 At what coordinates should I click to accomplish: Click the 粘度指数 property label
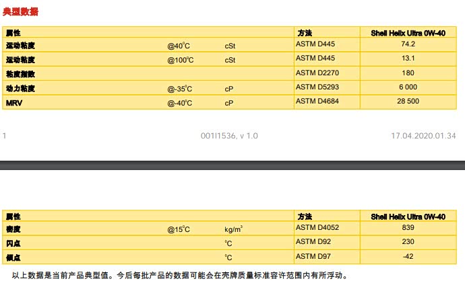[20, 74]
